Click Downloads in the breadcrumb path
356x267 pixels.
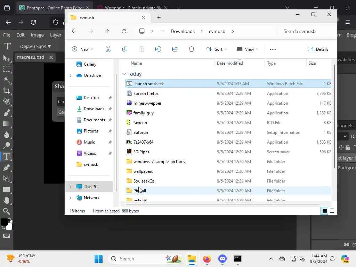point(183,31)
